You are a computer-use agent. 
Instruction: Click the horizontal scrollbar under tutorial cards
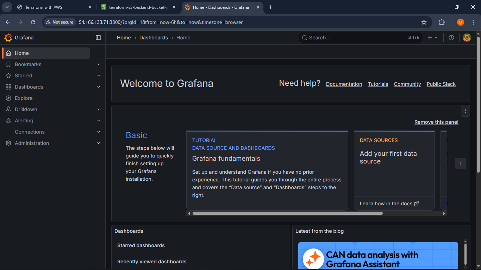[x=287, y=213]
